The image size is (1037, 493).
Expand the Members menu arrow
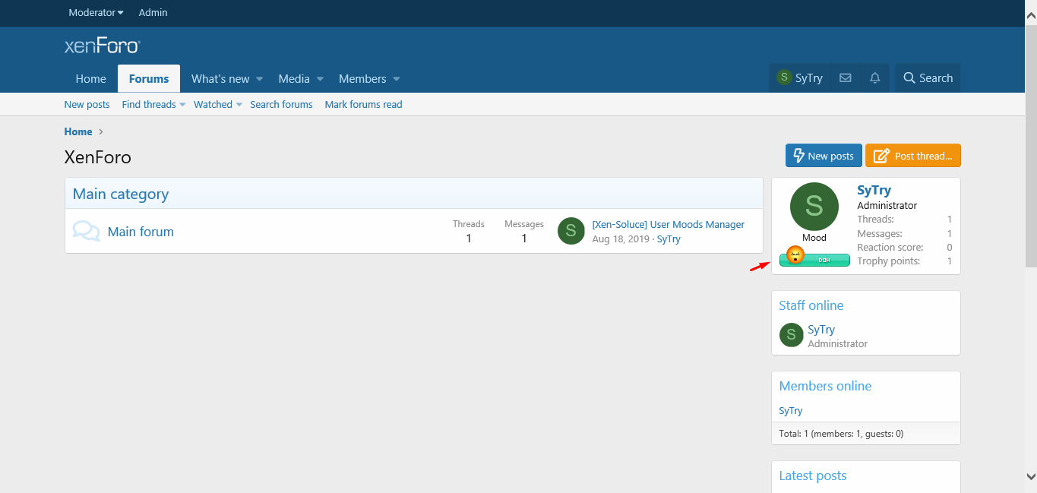point(397,79)
